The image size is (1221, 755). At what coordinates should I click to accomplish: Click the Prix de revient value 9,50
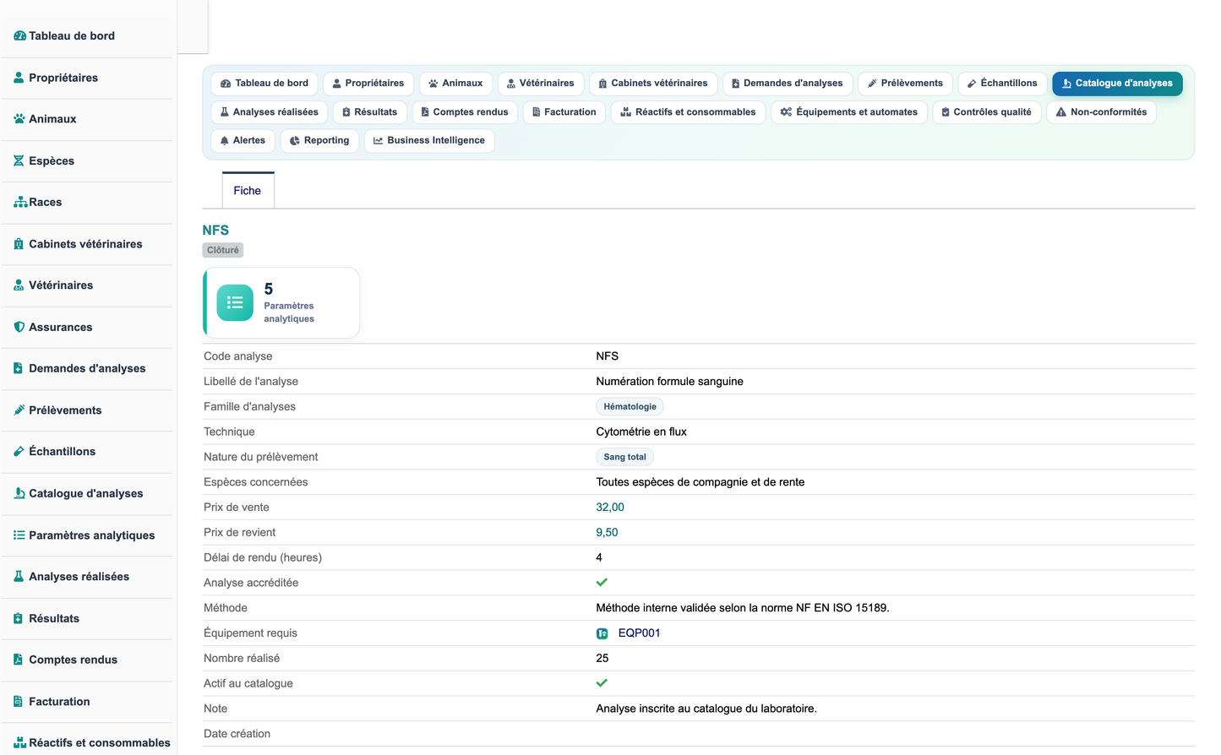click(607, 533)
